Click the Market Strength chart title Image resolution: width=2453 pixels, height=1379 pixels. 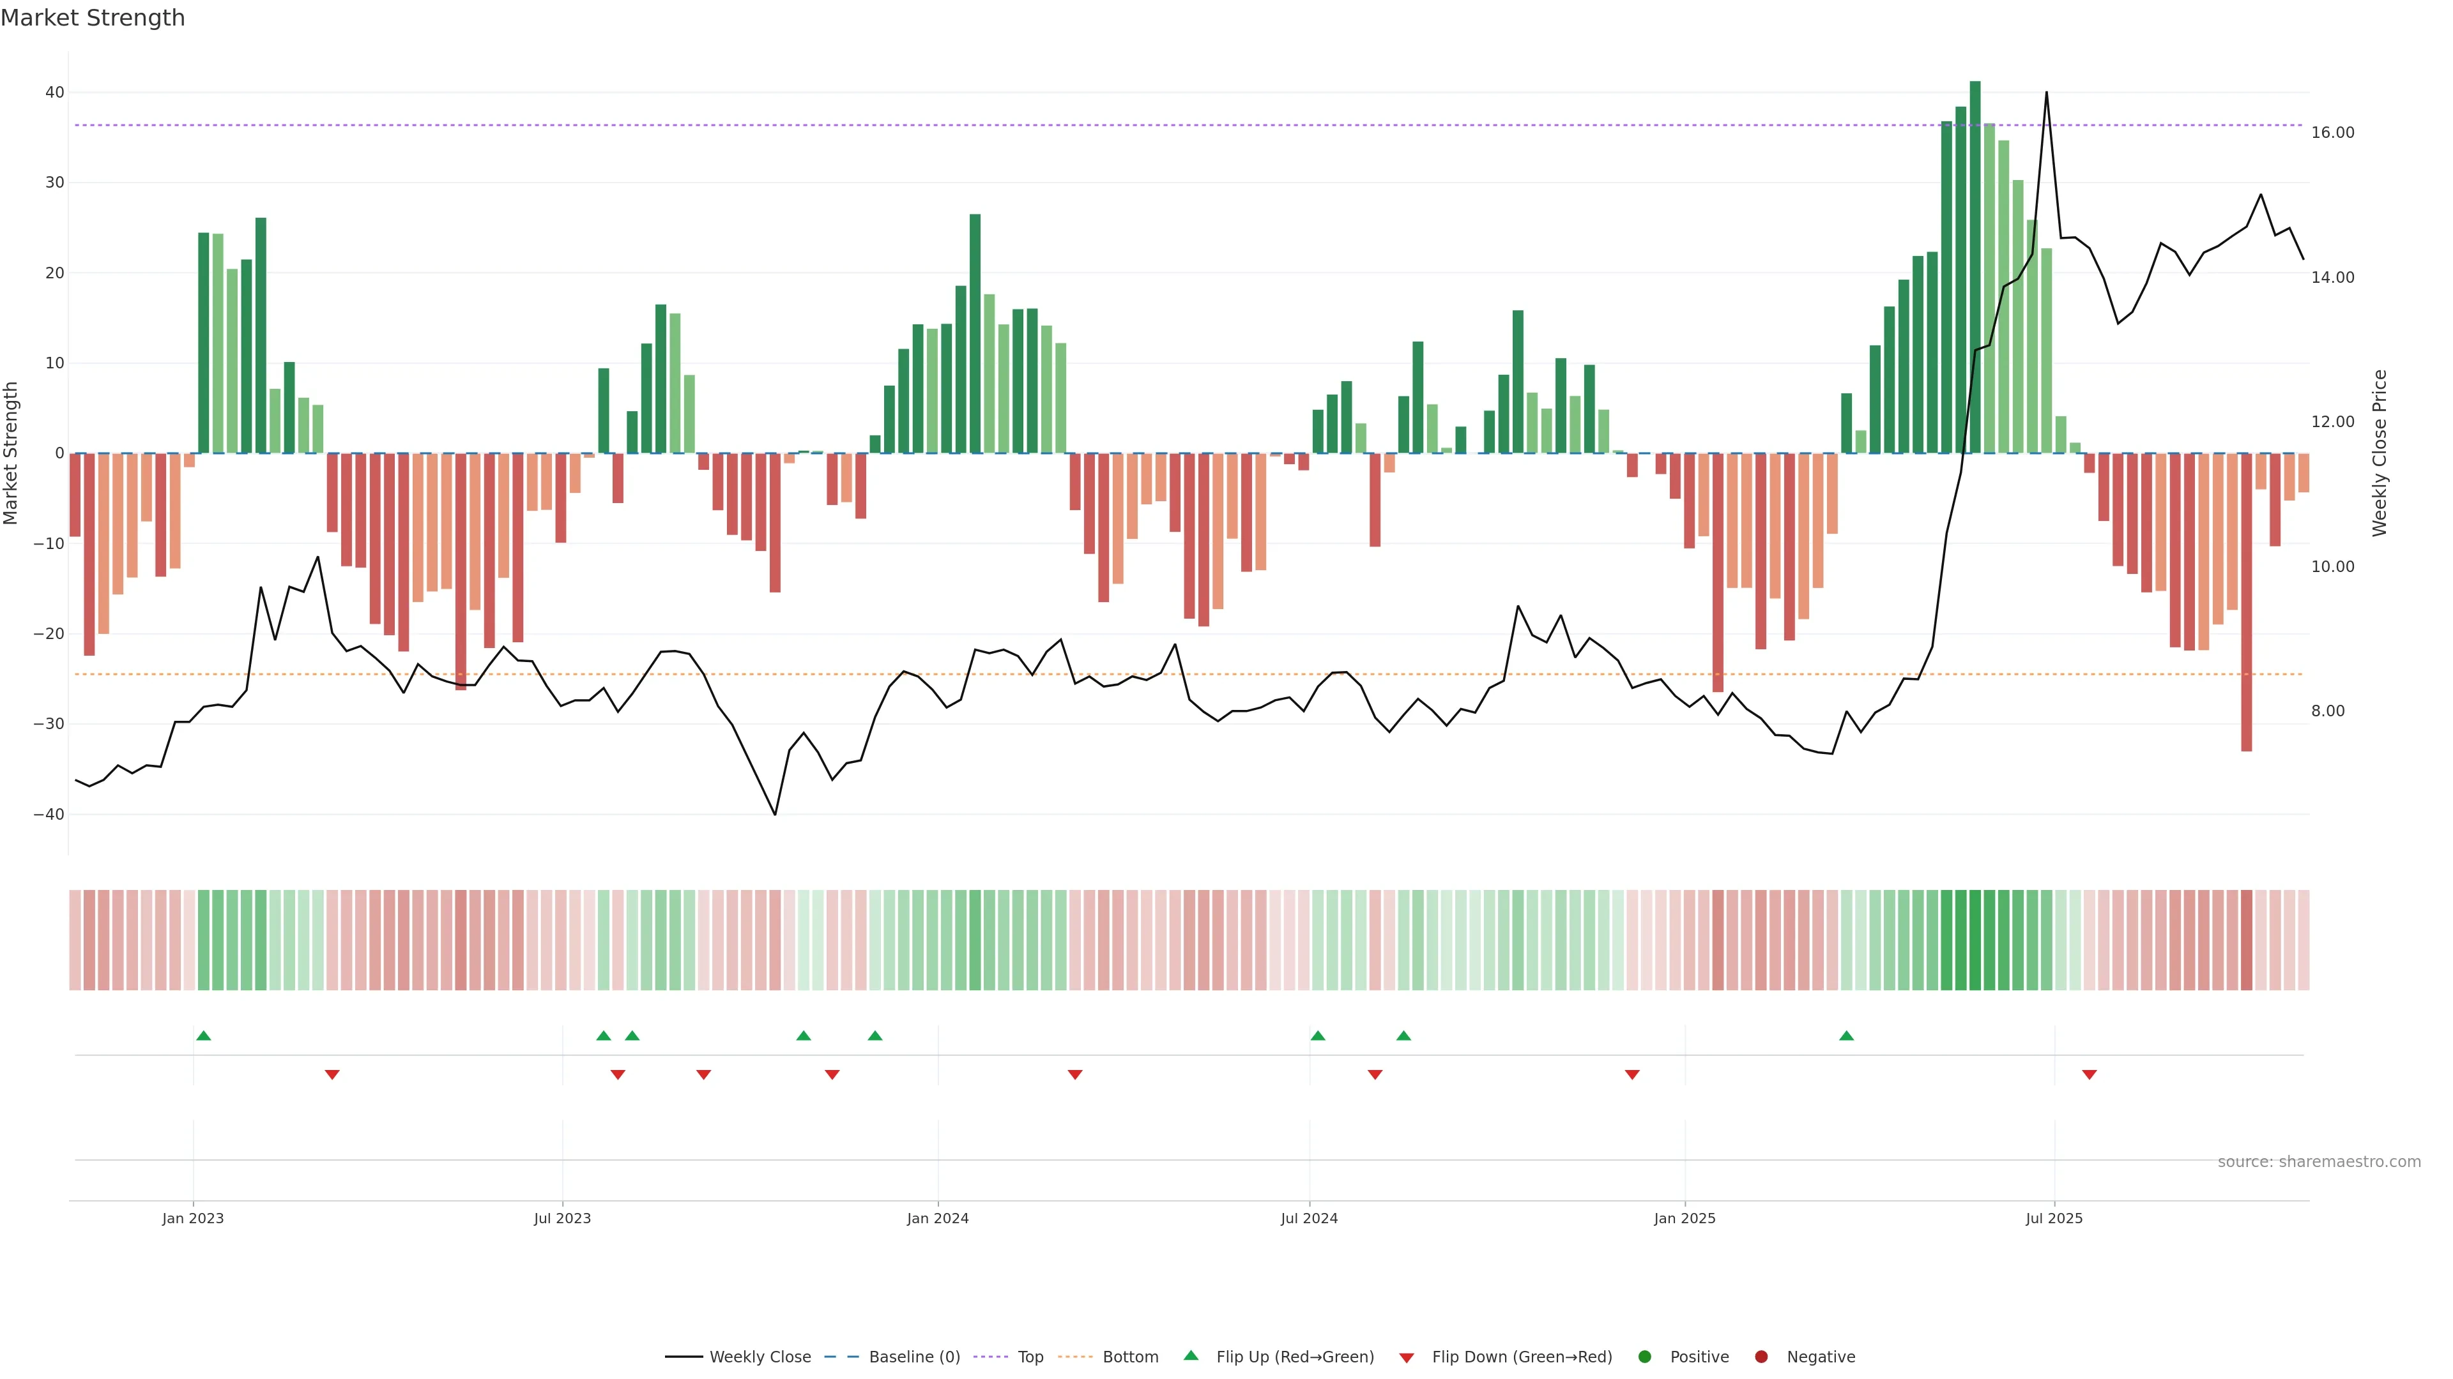(x=93, y=18)
